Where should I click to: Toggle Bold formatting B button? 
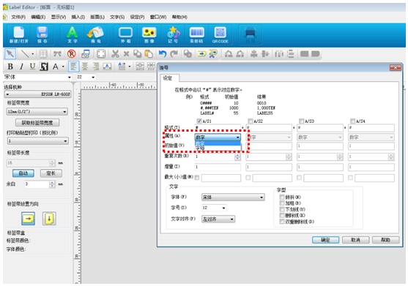[x=10, y=67]
